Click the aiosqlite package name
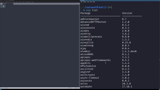Image resolution: width=160 pixels, height=90 pixels. [x=87, y=42]
